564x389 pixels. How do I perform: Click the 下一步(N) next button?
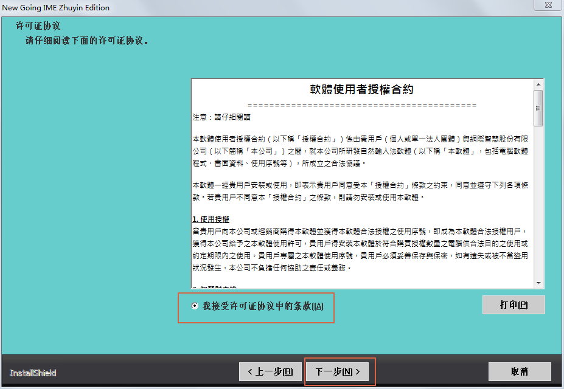click(x=337, y=371)
